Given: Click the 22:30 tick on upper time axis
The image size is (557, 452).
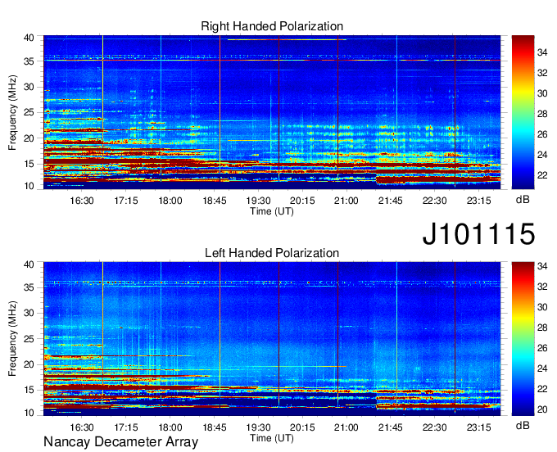Looking at the screenshot, I should coord(434,201).
